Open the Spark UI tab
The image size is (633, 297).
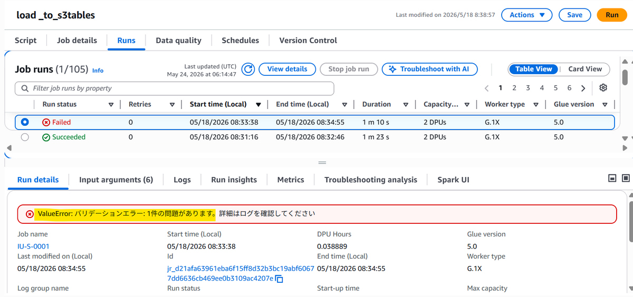click(x=453, y=180)
